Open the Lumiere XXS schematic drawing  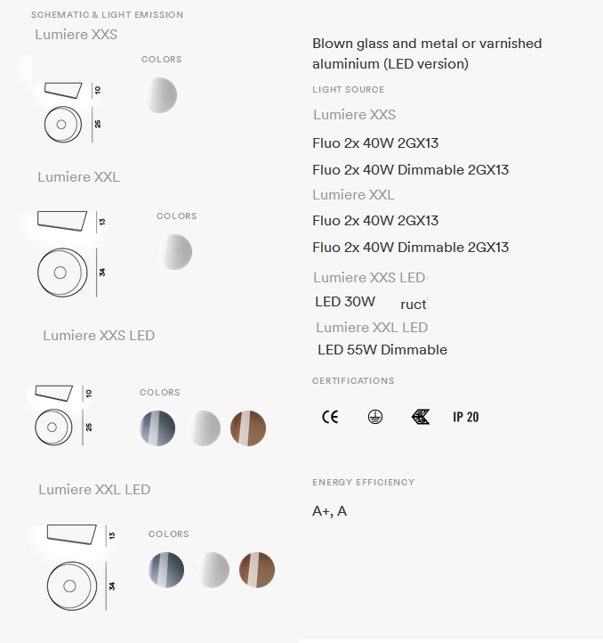73,112
